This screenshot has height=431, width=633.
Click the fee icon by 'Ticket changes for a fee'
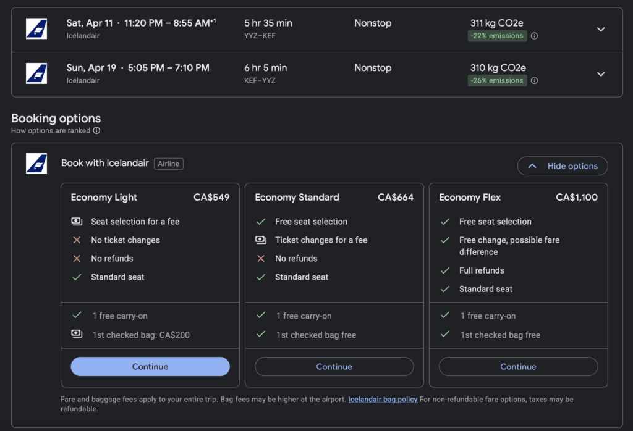[x=261, y=240]
